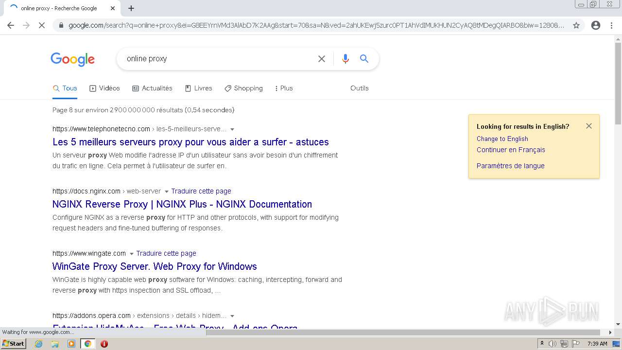The height and width of the screenshot is (350, 622).
Task: Open media player taskbar icon
Action: [x=71, y=344]
